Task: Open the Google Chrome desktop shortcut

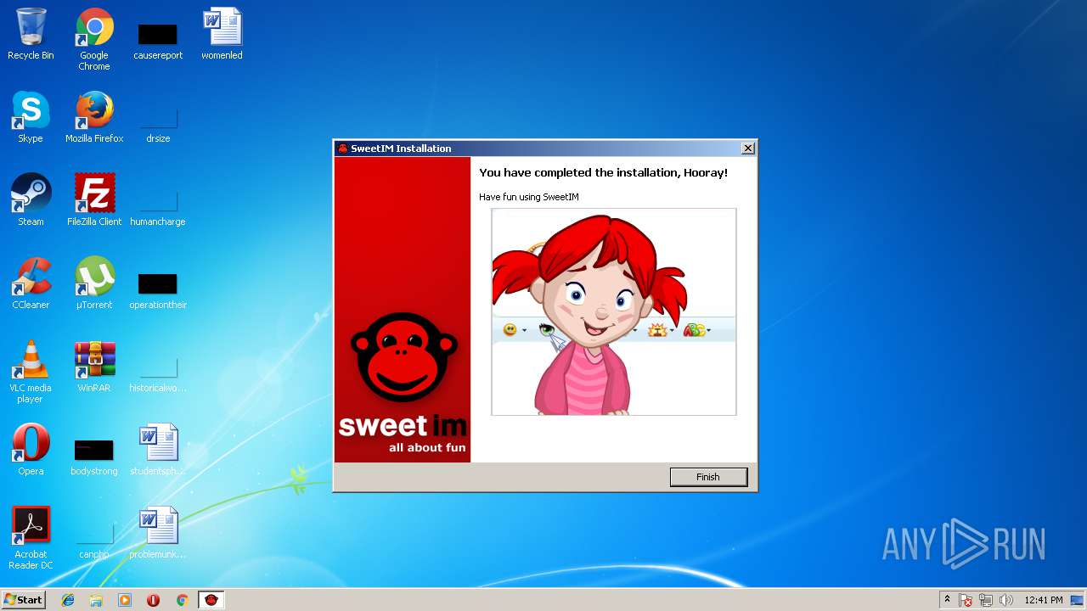Action: click(x=94, y=39)
